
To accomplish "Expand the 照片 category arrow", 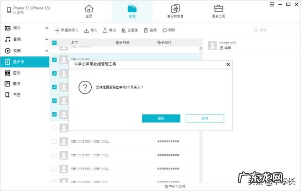I will (x=47, y=28).
